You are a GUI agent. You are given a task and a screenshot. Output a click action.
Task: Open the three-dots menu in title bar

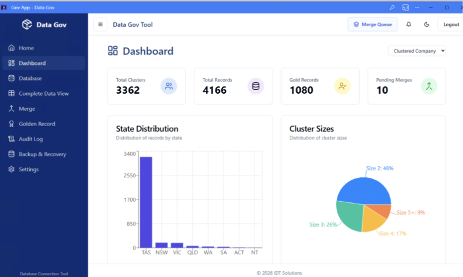pos(417,8)
